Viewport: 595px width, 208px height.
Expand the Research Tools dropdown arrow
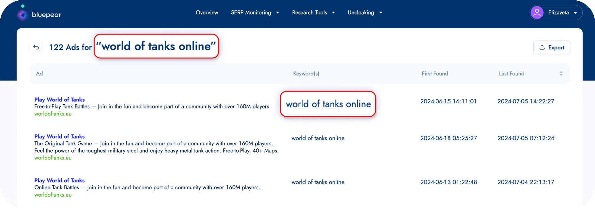click(334, 13)
